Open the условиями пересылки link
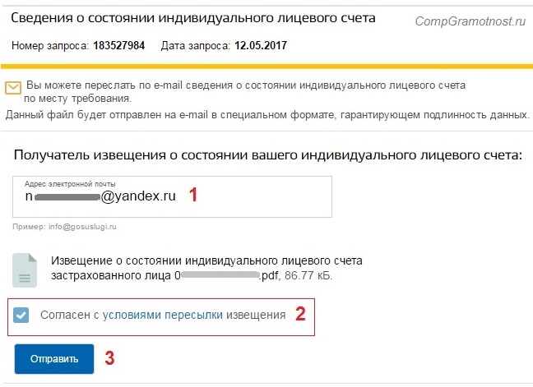This screenshot has width=533, height=387. pyautogui.click(x=163, y=315)
